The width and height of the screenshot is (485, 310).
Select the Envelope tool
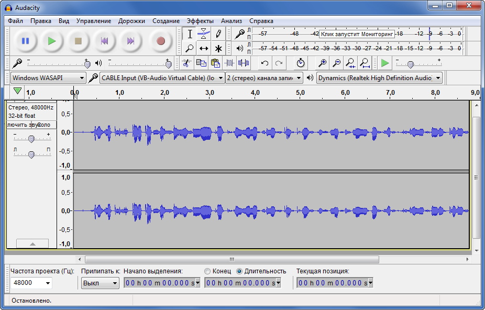pyautogui.click(x=204, y=34)
